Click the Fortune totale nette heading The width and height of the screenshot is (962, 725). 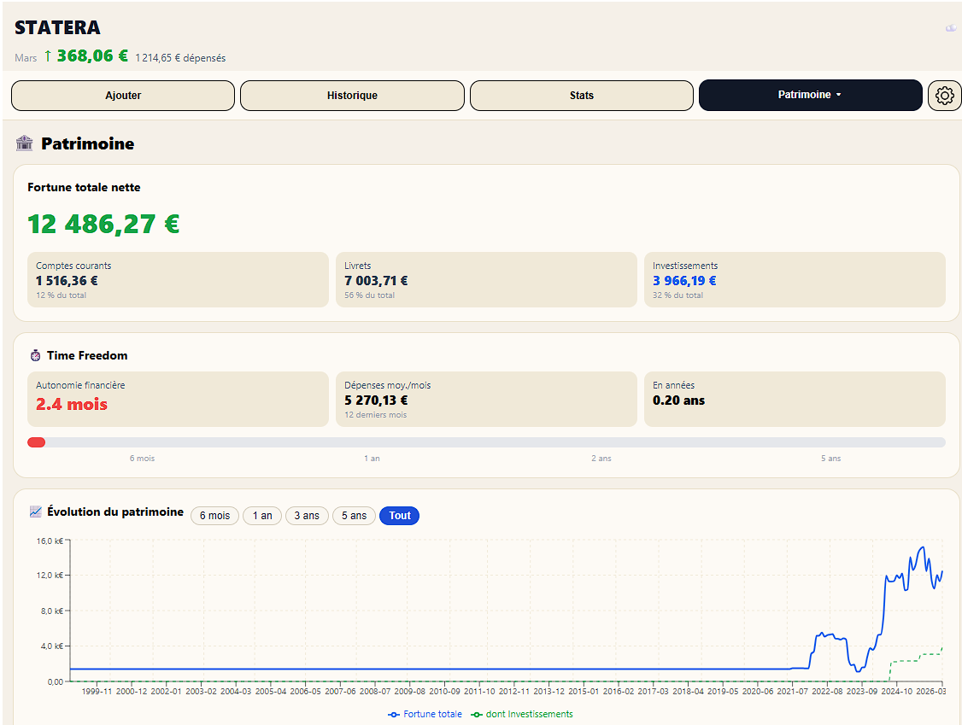click(x=84, y=188)
